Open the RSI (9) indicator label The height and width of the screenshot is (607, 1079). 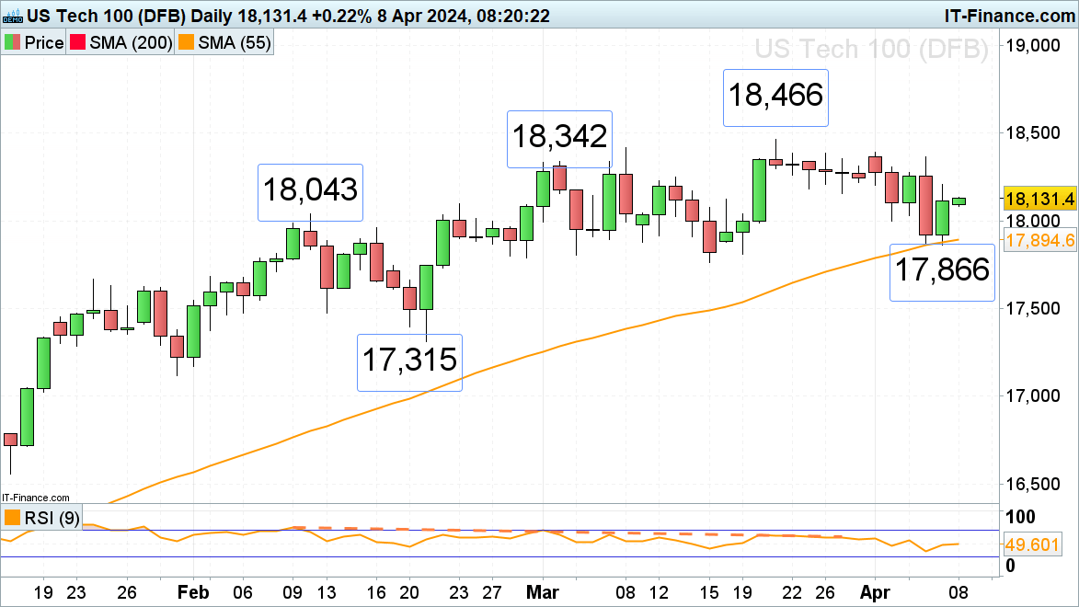[52, 518]
